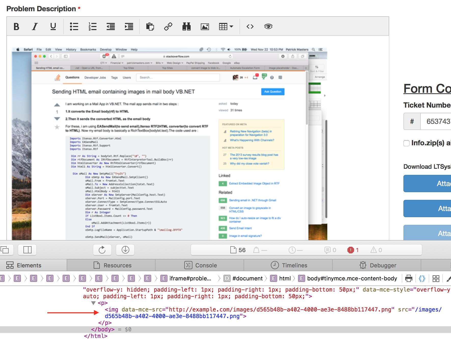
Task: Click the topmost blue Attach button
Action: pos(444,184)
